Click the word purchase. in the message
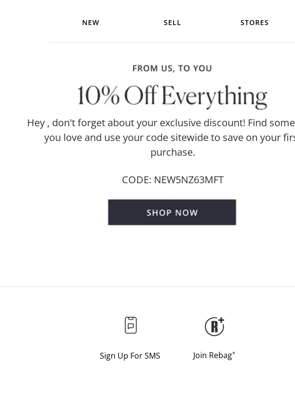 click(173, 152)
